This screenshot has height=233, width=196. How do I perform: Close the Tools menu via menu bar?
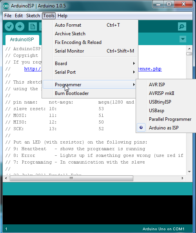tap(49, 16)
